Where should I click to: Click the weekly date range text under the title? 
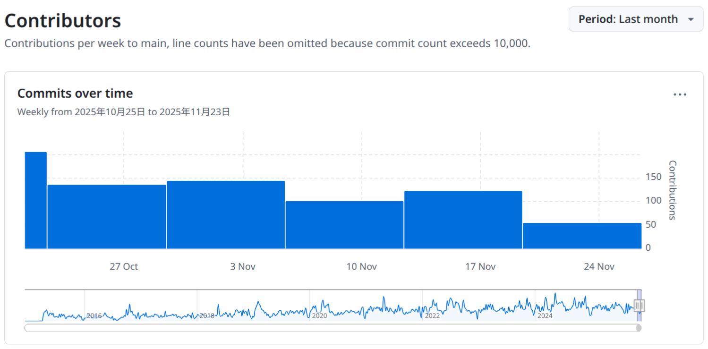click(x=124, y=112)
